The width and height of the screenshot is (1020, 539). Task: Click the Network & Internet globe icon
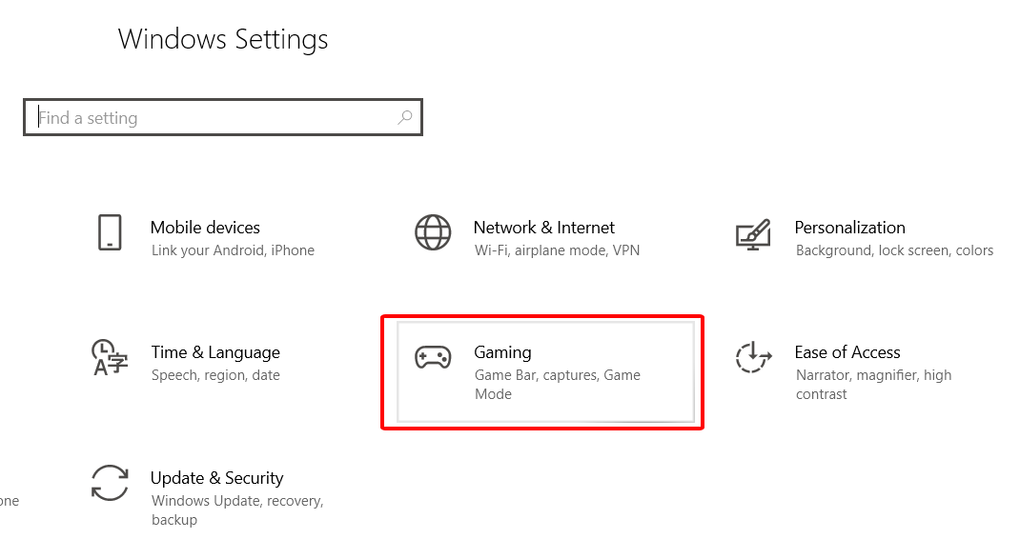tap(433, 232)
